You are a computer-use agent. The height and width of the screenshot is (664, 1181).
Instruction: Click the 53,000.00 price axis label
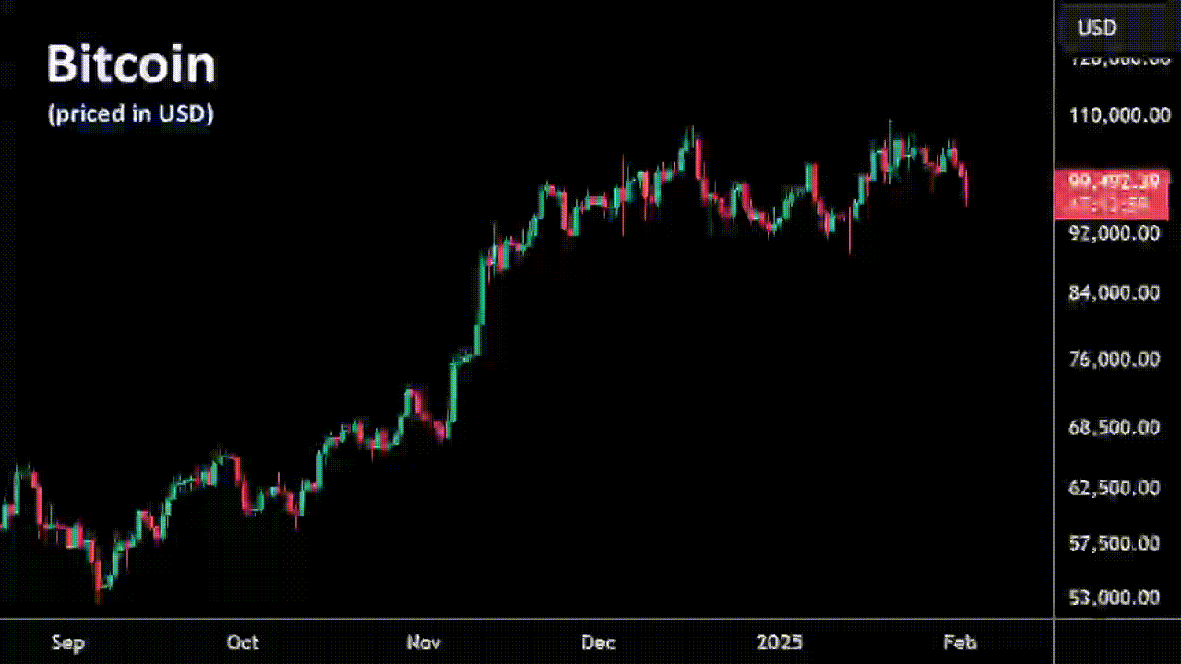[1114, 598]
